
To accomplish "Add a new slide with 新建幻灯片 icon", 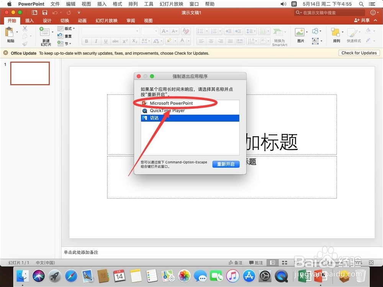I will tap(45, 32).
